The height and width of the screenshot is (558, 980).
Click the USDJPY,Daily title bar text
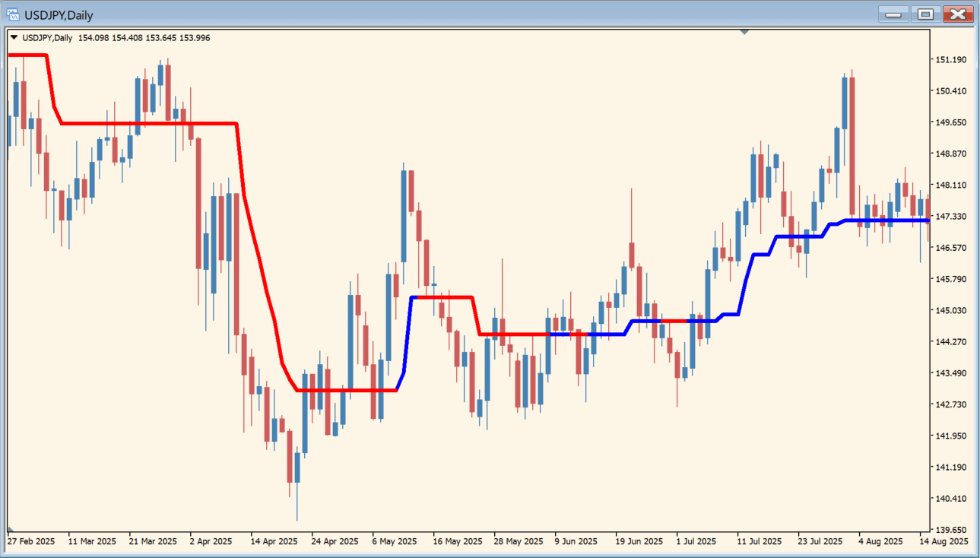point(60,14)
